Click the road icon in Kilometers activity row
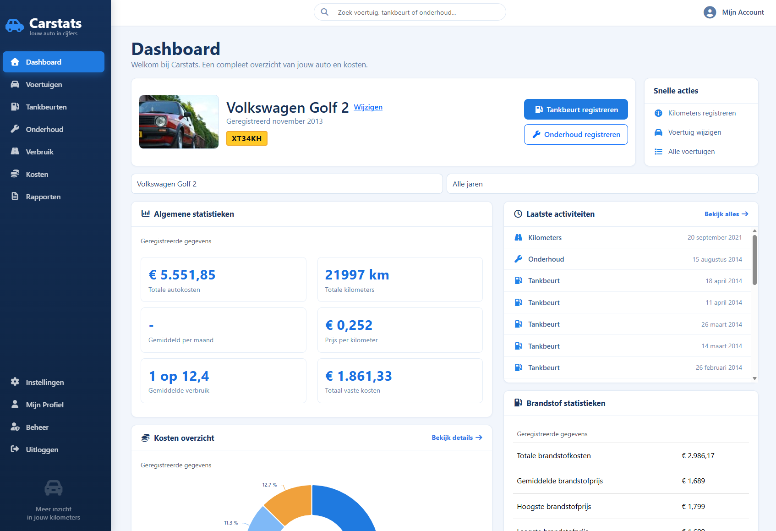Image resolution: width=776 pixels, height=531 pixels. pyautogui.click(x=519, y=237)
